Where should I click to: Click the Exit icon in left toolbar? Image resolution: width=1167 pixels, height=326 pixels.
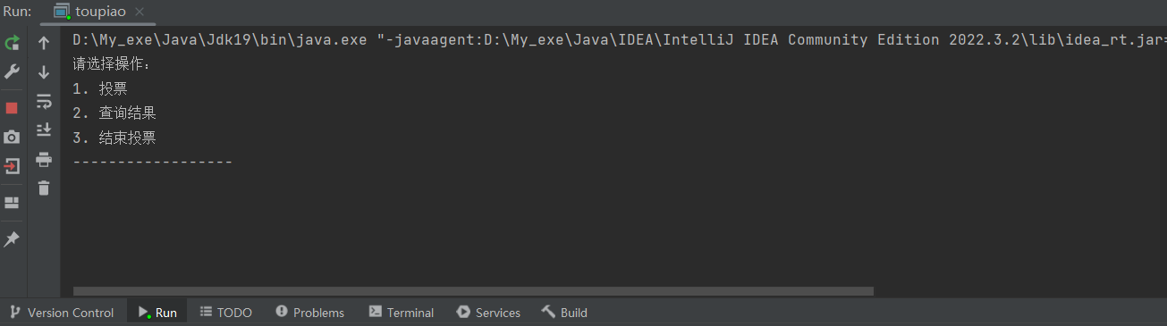[12, 166]
